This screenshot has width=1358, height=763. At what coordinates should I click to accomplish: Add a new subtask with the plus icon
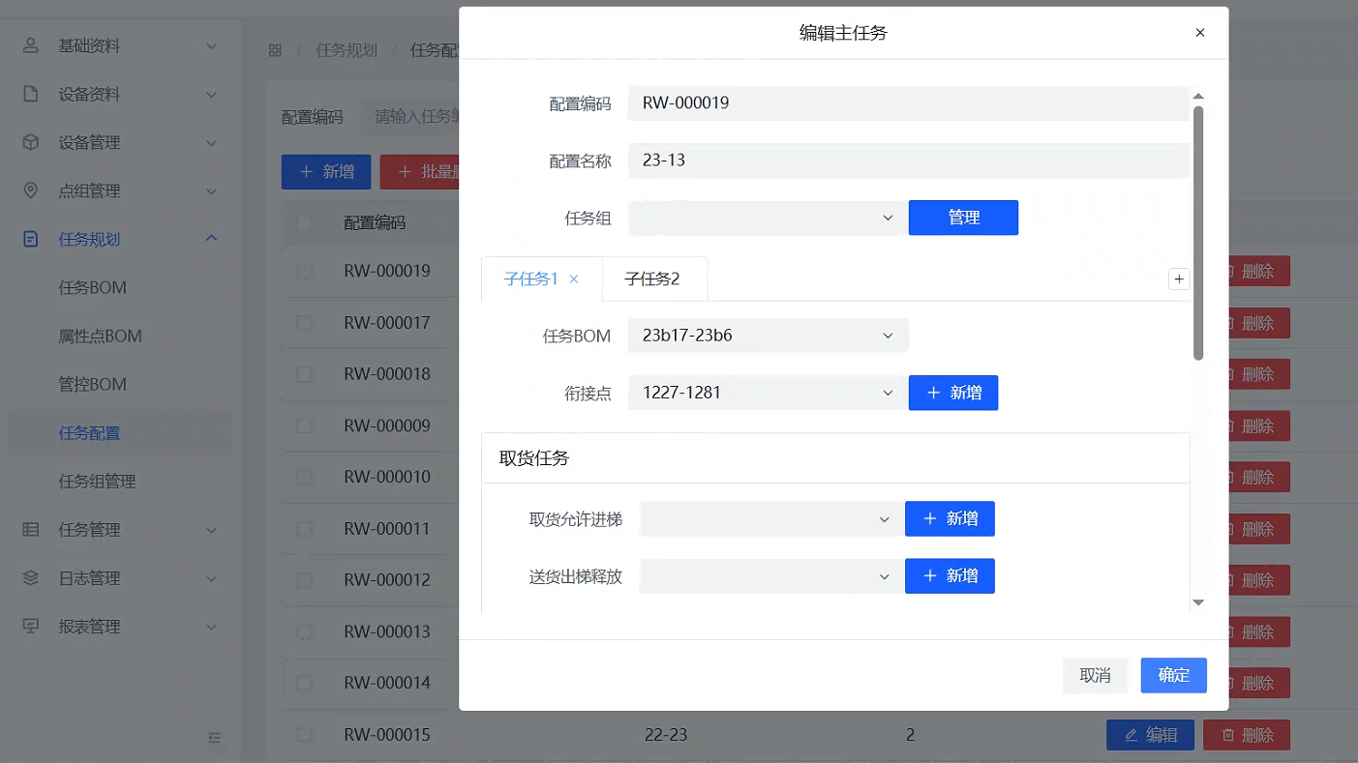[1179, 279]
